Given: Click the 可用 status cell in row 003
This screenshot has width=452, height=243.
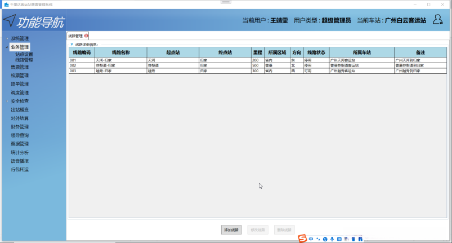Looking at the screenshot, I should 316,70.
